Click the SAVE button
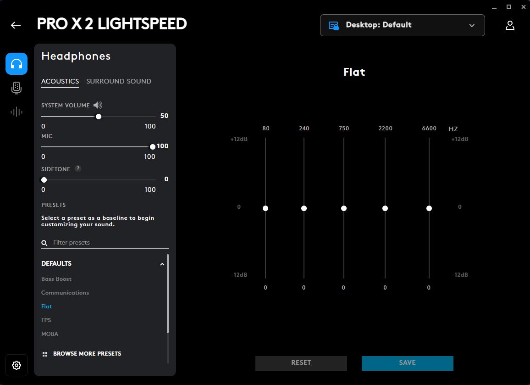Image resolution: width=530 pixels, height=385 pixels. pyautogui.click(x=407, y=363)
